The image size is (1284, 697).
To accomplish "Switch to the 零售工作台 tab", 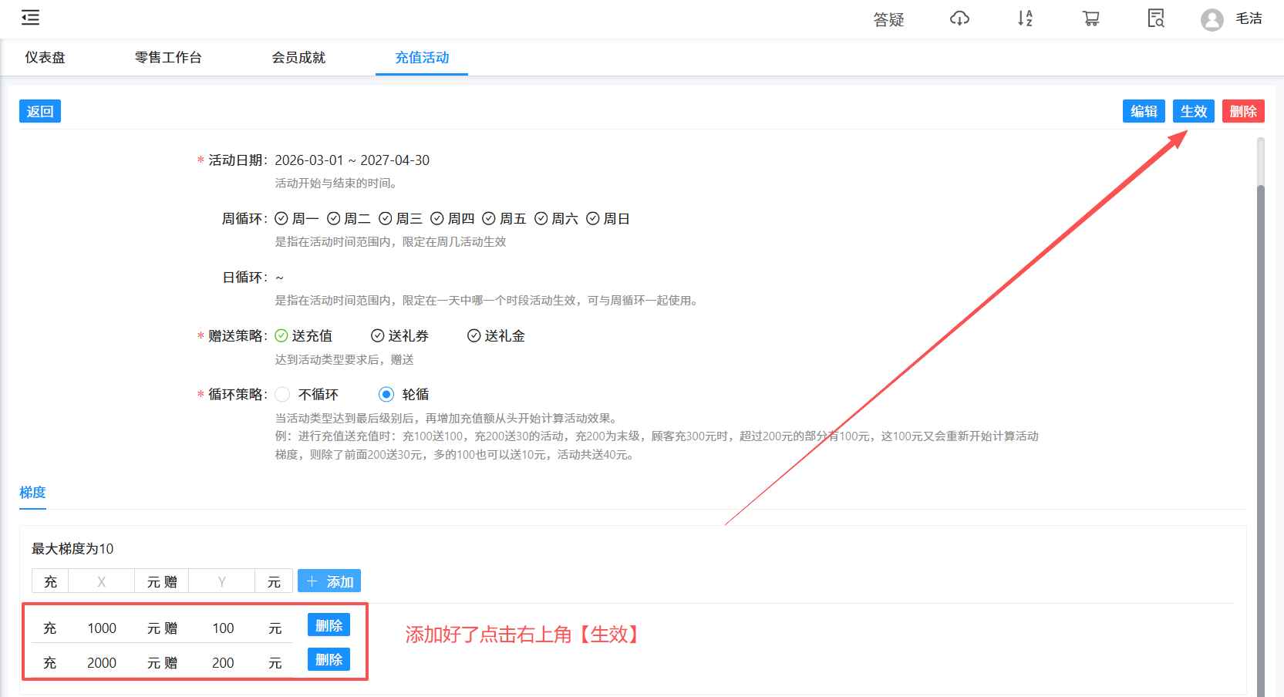I will pyautogui.click(x=168, y=57).
